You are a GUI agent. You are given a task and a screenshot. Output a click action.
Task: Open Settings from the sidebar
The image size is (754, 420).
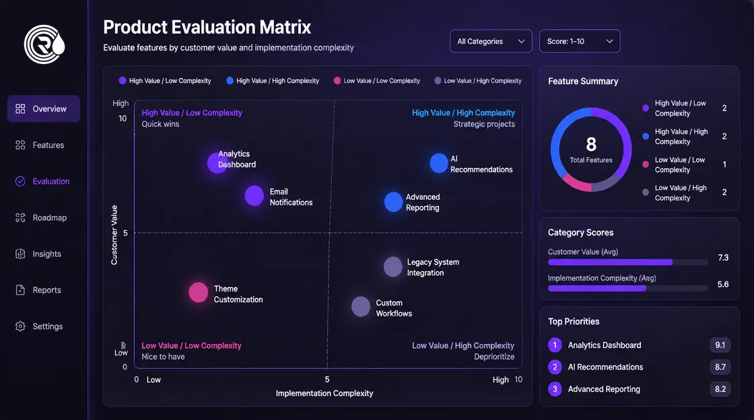click(44, 326)
